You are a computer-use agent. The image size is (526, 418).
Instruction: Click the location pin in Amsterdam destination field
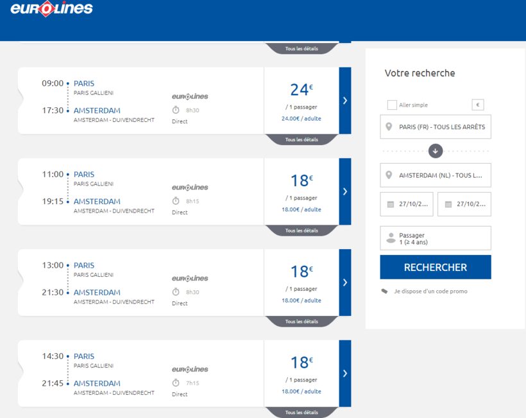389,175
